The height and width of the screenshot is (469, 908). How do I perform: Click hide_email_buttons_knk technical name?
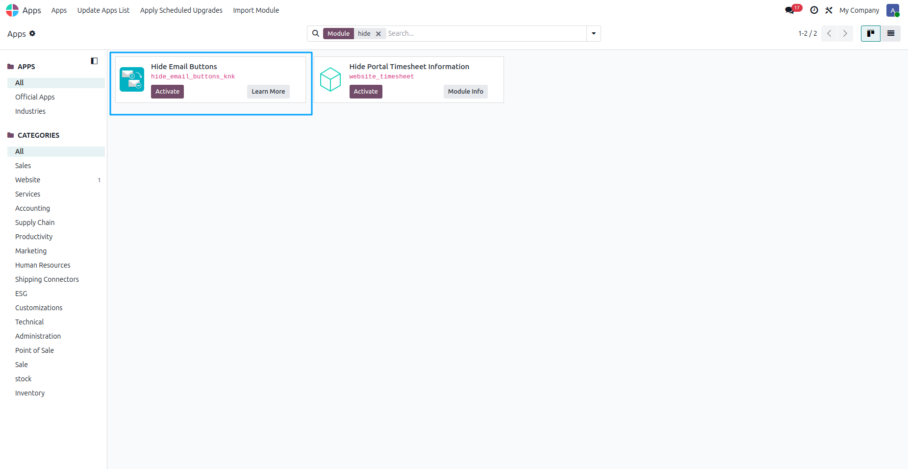(193, 76)
